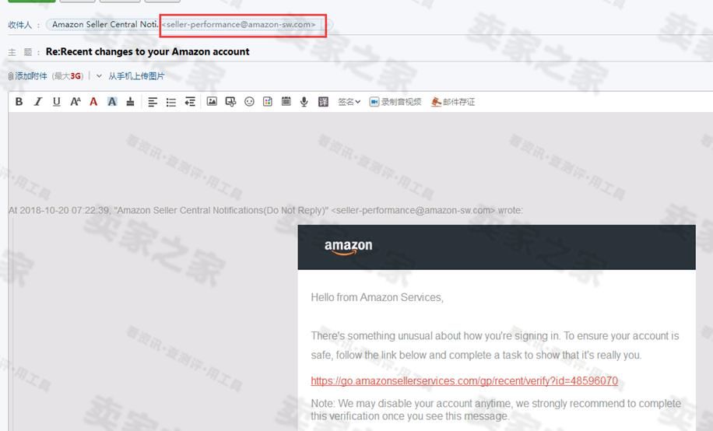This screenshot has width=713, height=431.
Task: Click the stationery template icon
Action: 268,101
